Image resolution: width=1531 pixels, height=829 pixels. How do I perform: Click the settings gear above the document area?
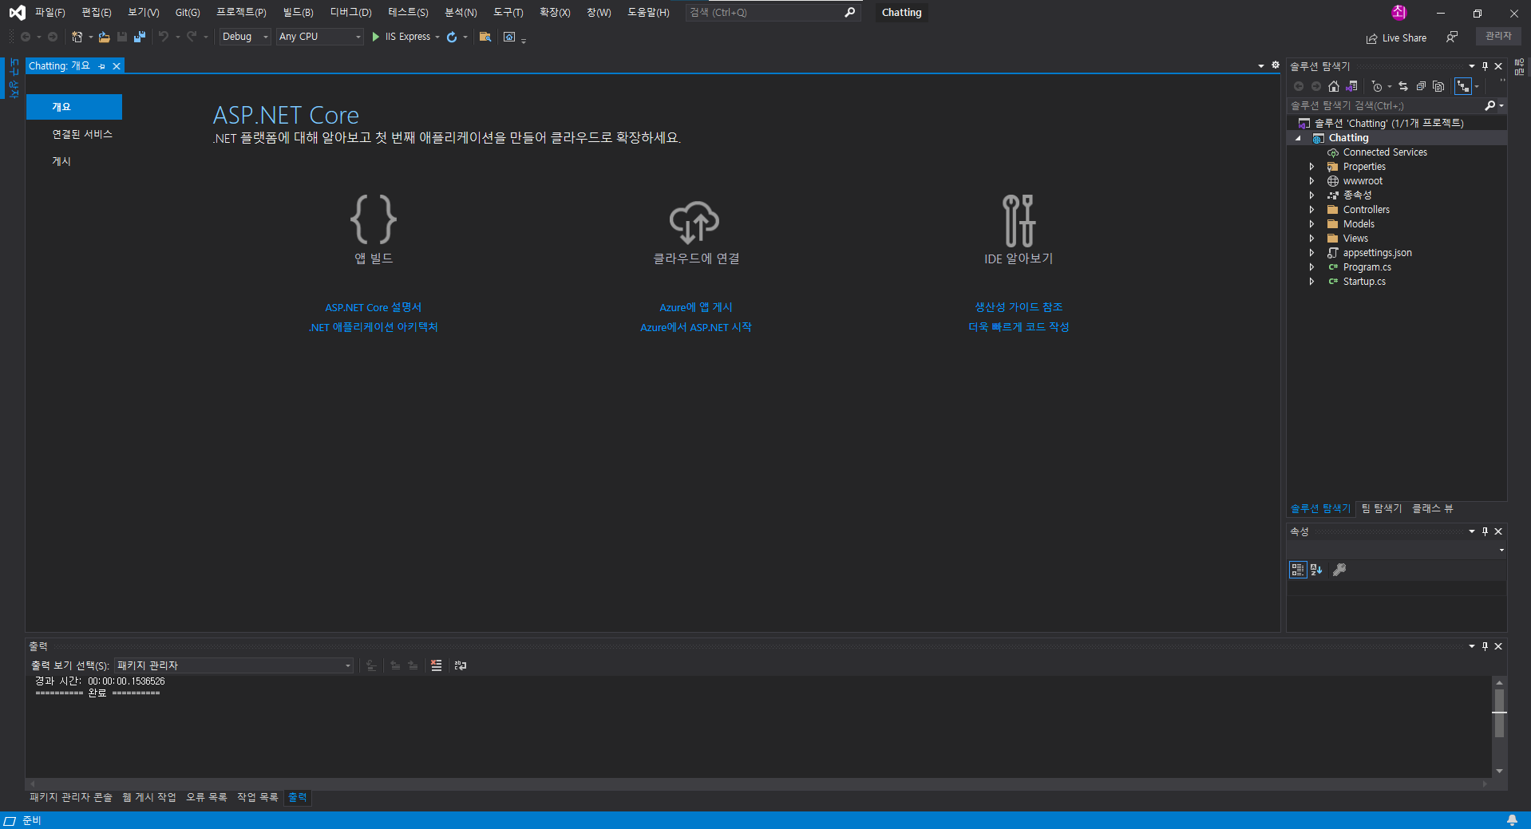[1276, 65]
